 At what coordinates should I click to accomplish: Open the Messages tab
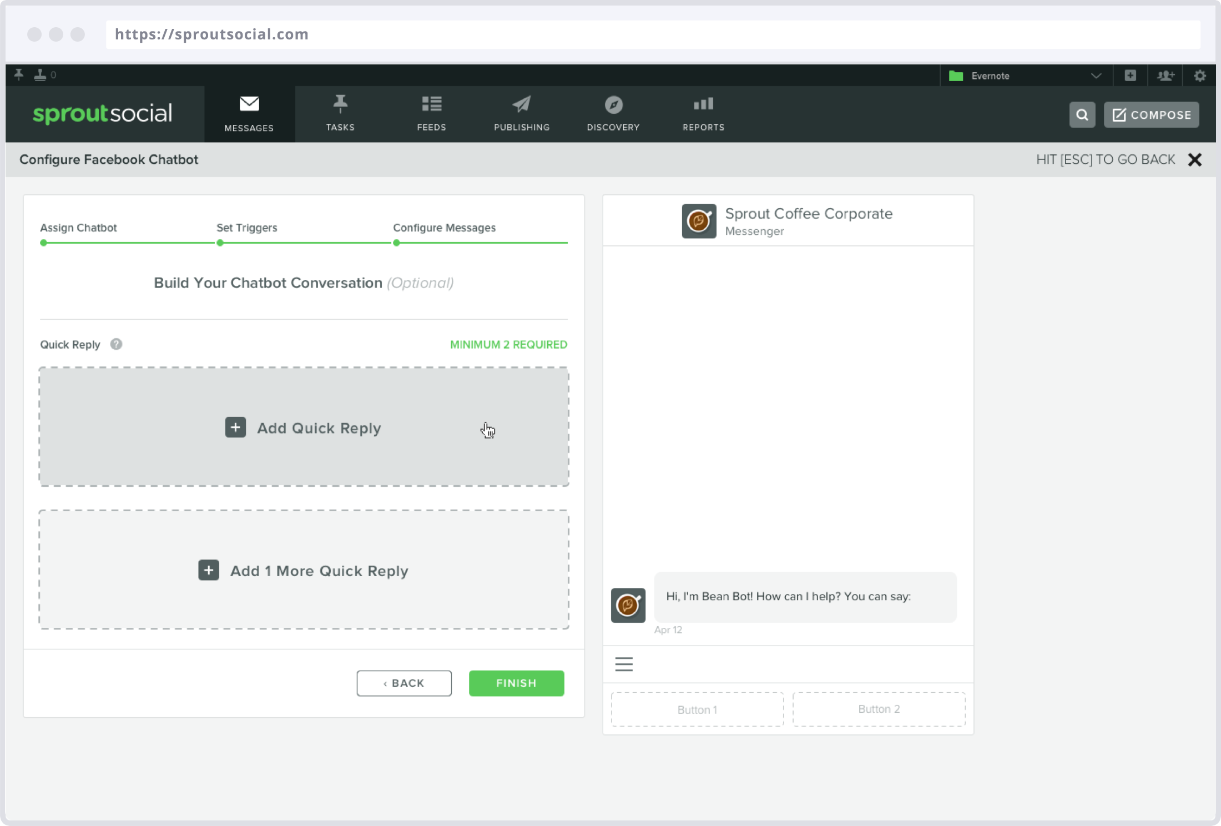(x=249, y=114)
